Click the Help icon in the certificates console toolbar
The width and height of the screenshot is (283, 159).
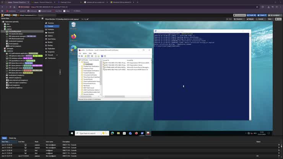click(102, 56)
